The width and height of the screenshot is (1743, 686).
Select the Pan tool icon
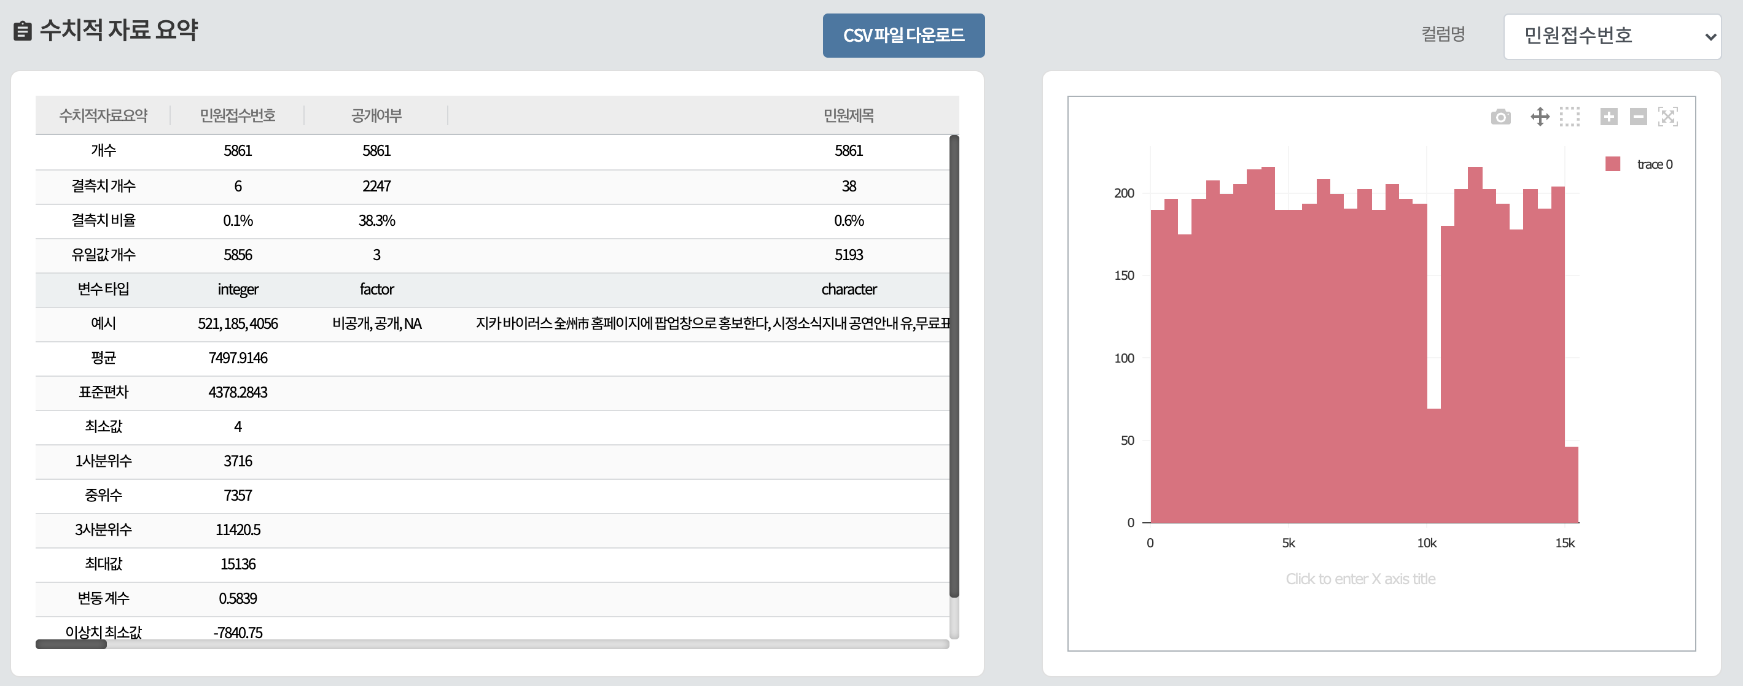pyautogui.click(x=1540, y=117)
